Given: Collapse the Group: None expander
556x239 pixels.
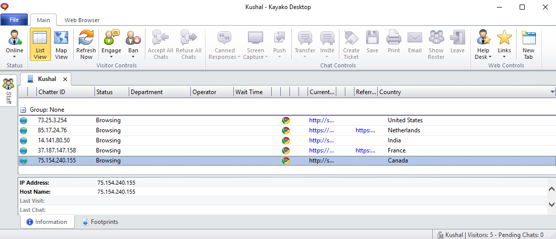Looking at the screenshot, I should (x=23, y=110).
